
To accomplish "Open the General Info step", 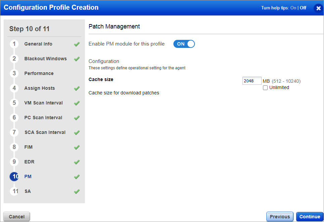I will pyautogui.click(x=39, y=44).
